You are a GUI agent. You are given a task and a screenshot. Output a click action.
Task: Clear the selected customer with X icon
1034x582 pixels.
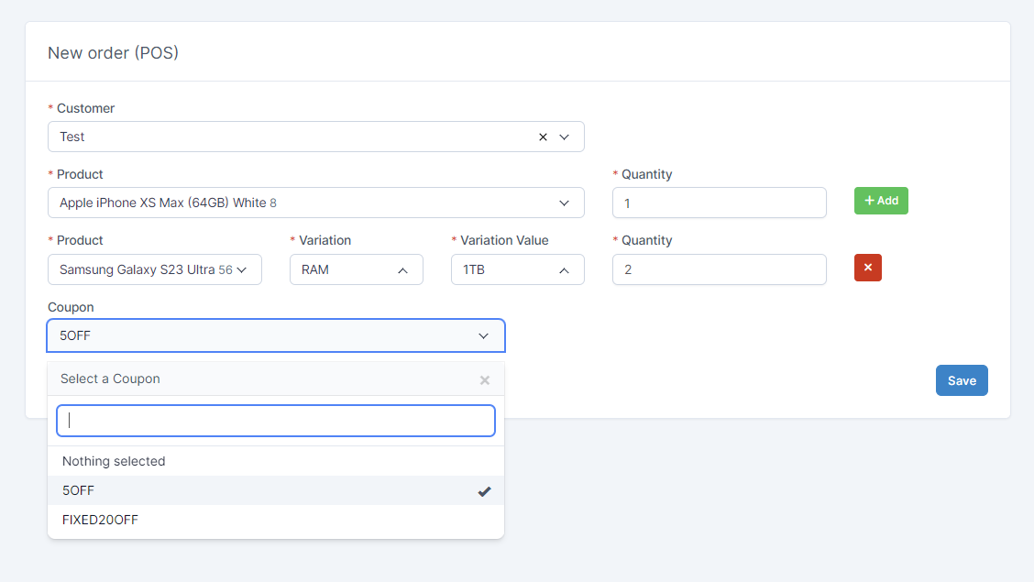coord(543,137)
